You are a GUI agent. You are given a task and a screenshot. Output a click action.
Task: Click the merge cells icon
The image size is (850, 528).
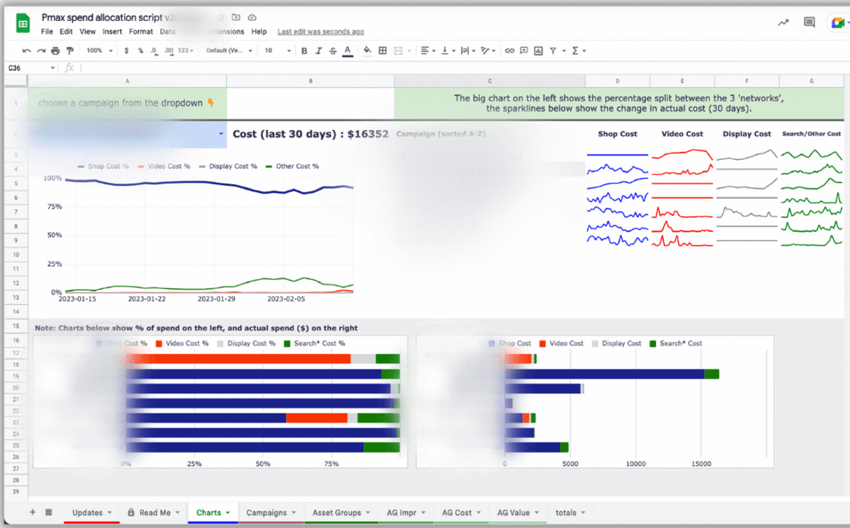398,51
